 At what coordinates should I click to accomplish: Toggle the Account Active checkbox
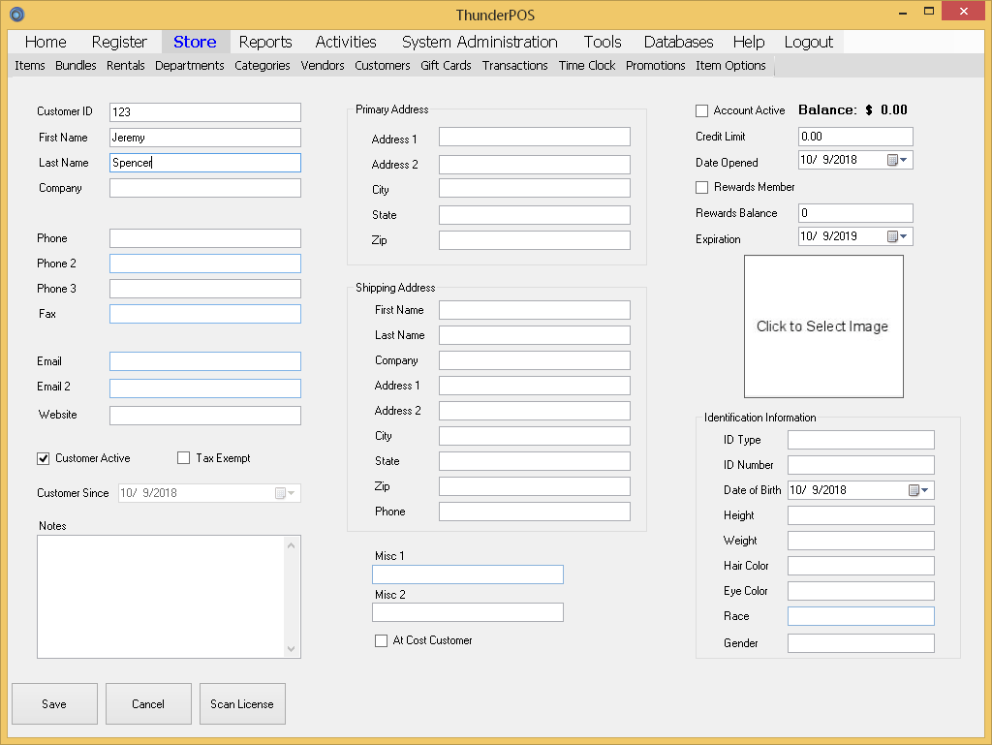pyautogui.click(x=701, y=110)
